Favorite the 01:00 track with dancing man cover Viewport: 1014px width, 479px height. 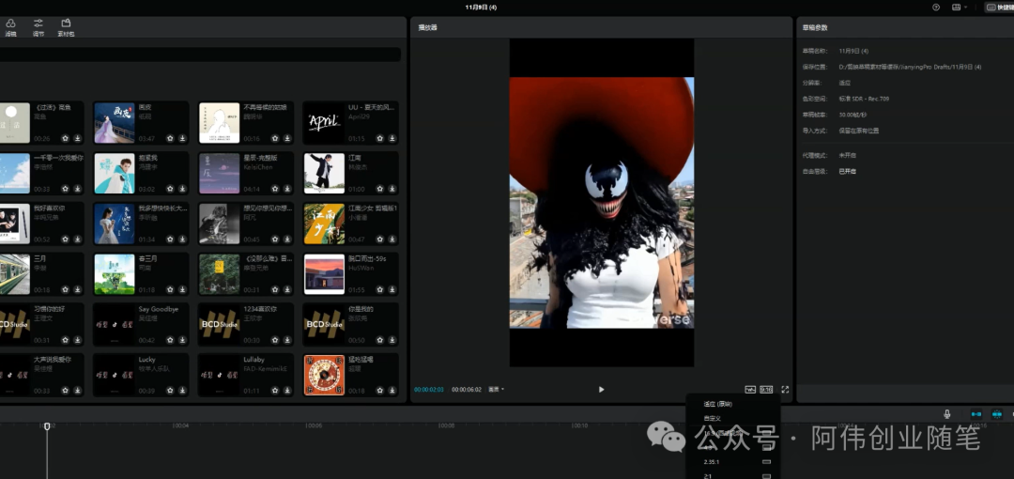pyautogui.click(x=379, y=189)
